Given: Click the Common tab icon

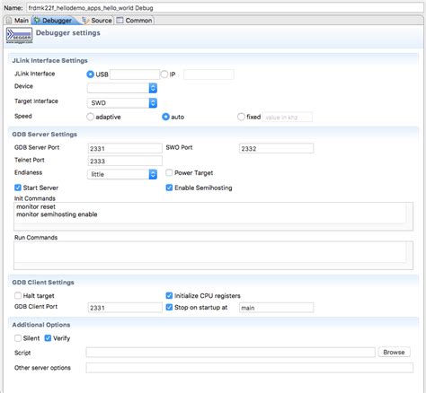Looking at the screenshot, I should (x=120, y=21).
